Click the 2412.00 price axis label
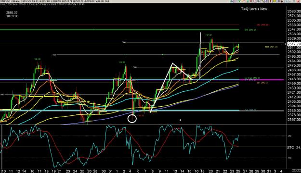The width and height of the screenshot is (301, 173). pos(294,97)
